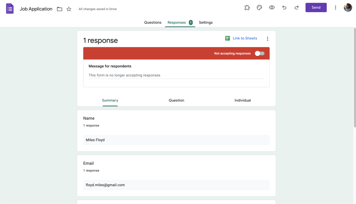Open the responses card three-dot menu
This screenshot has height=204, width=356.
tap(268, 39)
